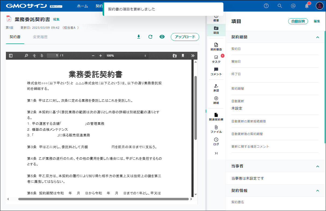Click the PDF horizontal scrollbar

(103, 199)
